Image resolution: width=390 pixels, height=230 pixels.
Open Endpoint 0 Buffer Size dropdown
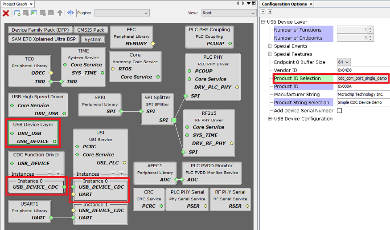[344, 62]
